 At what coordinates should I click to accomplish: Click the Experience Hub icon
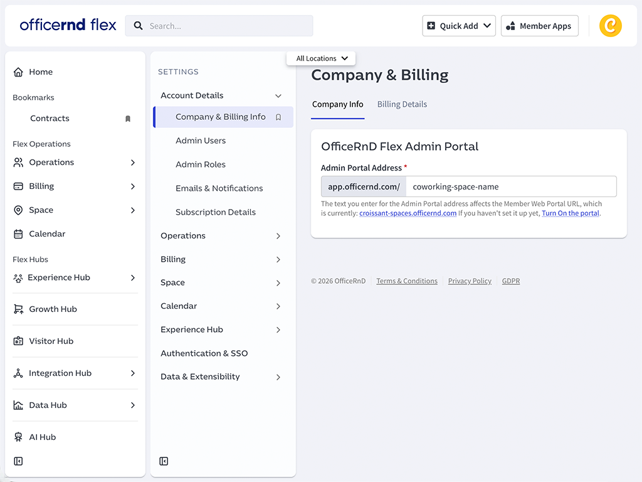pos(18,278)
